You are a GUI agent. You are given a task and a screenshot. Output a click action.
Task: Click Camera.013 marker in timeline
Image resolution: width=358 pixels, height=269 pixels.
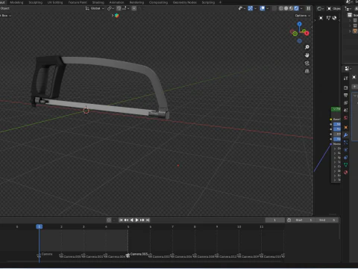point(226,256)
